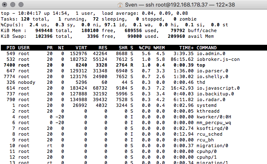Click the 7.2 %MEM value of io.javascript.0
This screenshot has width=267, height=164.
160,88
